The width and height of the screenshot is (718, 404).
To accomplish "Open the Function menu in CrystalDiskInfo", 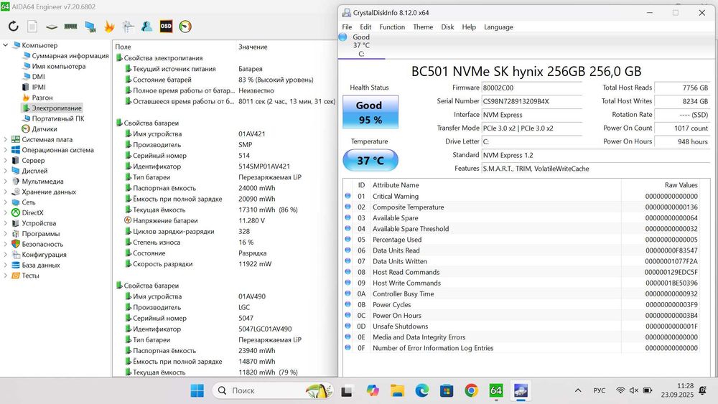I will 392,27.
